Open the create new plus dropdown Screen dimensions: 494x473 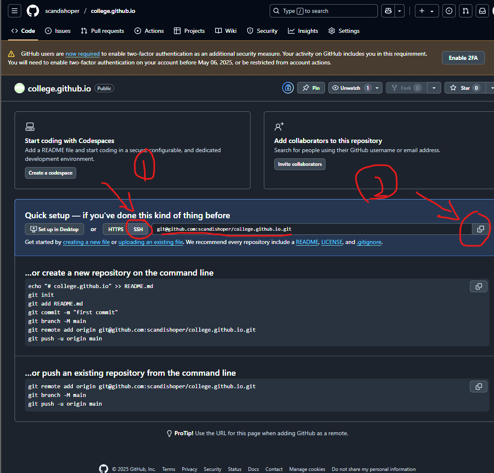[427, 11]
